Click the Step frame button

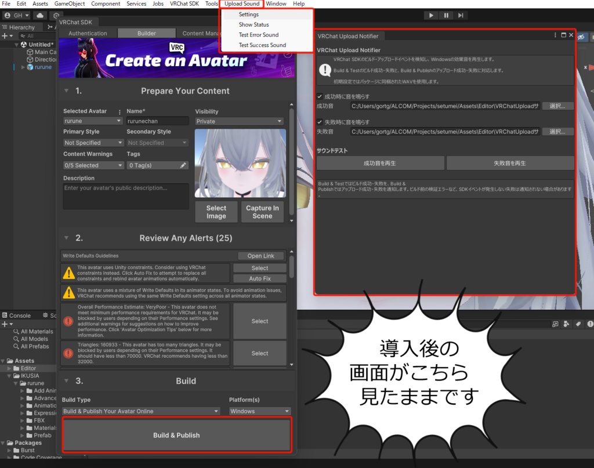point(460,16)
